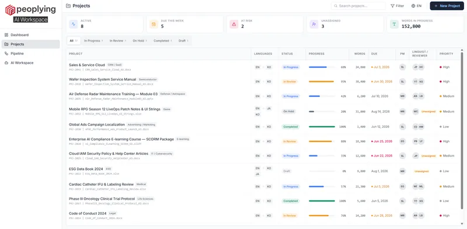Switch to the Draft tab
This screenshot has width=467, height=229.
183,40
